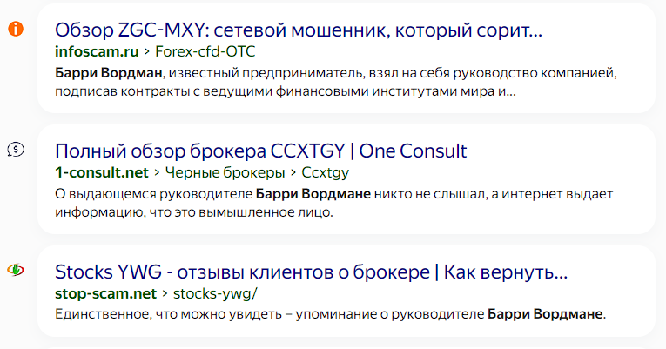Click the One Consult dollar-bubble favicon
This screenshot has height=349, width=666.
(x=16, y=150)
